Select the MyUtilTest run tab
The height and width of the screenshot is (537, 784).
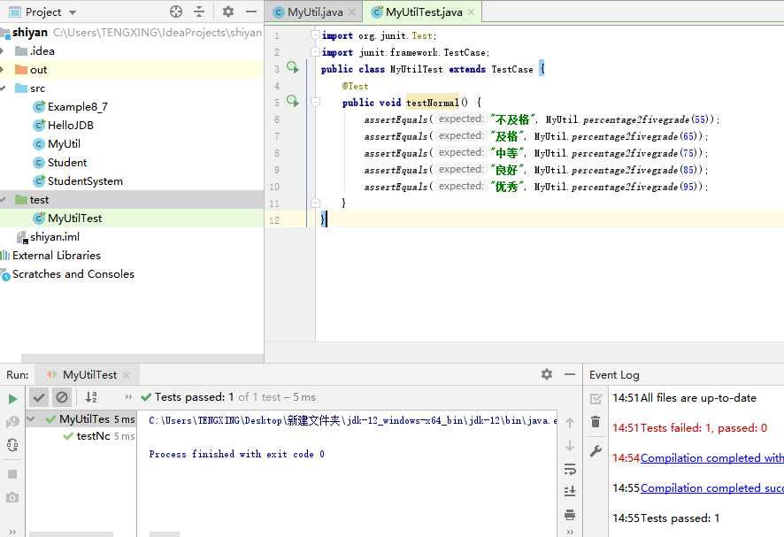[89, 375]
